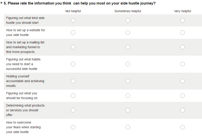
Task: Mark determining products or services Not helpful
Action: [x=73, y=110]
